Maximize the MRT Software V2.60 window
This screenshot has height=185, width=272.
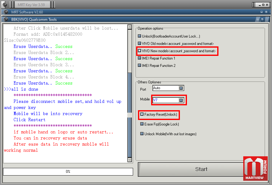coord(266,12)
